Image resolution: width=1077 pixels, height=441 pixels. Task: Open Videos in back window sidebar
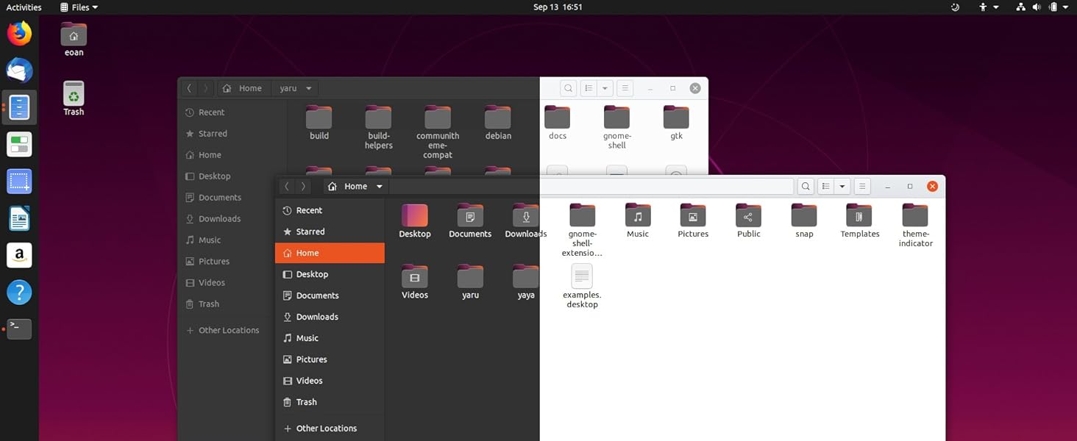(x=227, y=282)
